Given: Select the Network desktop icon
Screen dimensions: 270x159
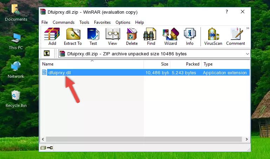Looking at the screenshot, I should 16,70.
